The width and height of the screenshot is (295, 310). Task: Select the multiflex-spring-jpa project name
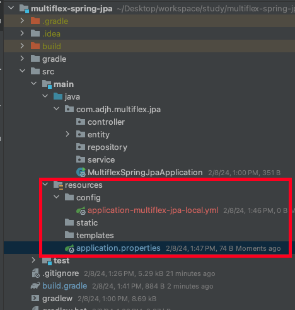tap(72, 9)
